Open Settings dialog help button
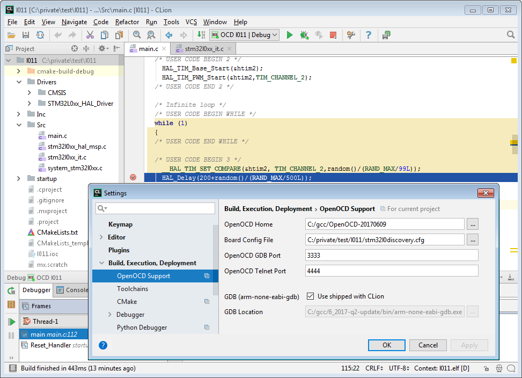This screenshot has width=522, height=378. [103, 345]
